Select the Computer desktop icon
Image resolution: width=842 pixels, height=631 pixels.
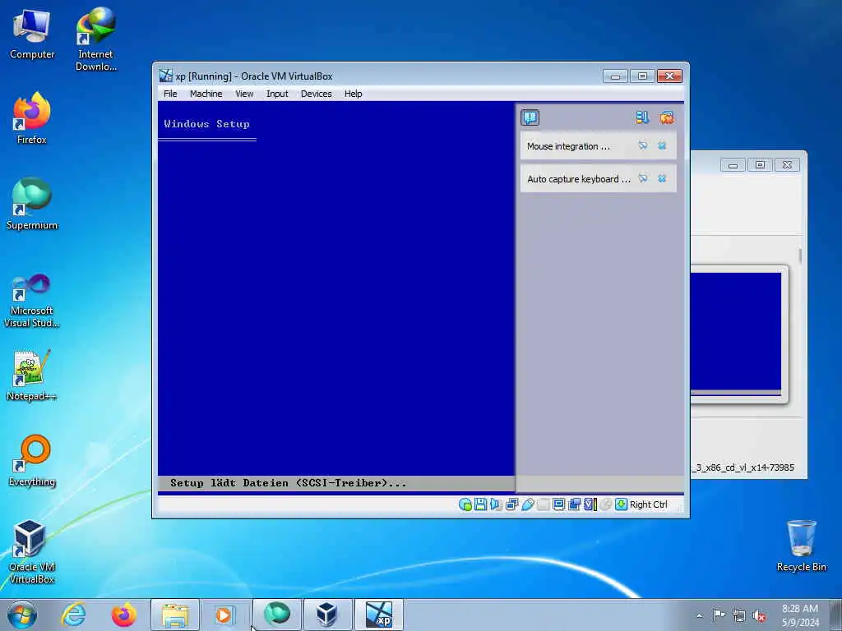click(32, 35)
